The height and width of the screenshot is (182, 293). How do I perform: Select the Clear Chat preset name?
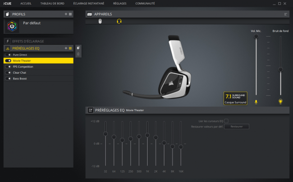click(19, 72)
